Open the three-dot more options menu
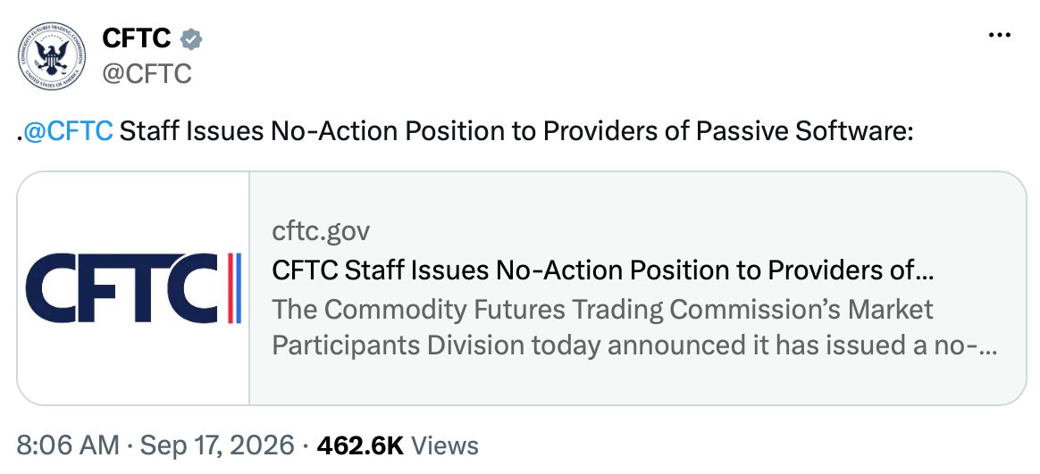 999,35
